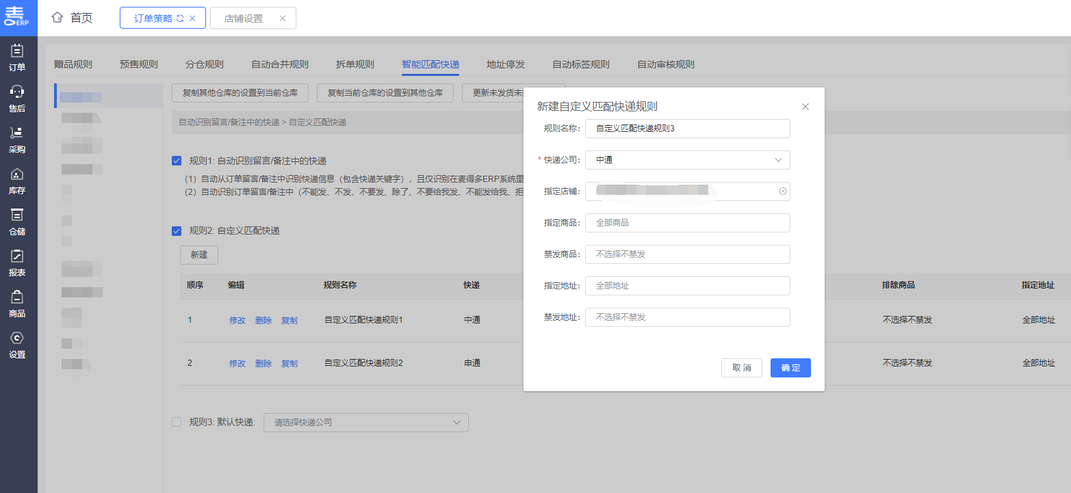Click 确定 to save the rule
Image resolution: width=1071 pixels, height=493 pixels.
(790, 368)
